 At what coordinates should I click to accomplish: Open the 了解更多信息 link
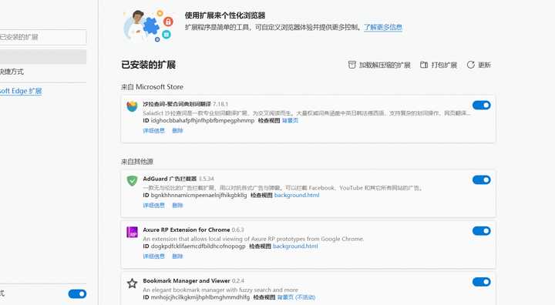click(383, 27)
